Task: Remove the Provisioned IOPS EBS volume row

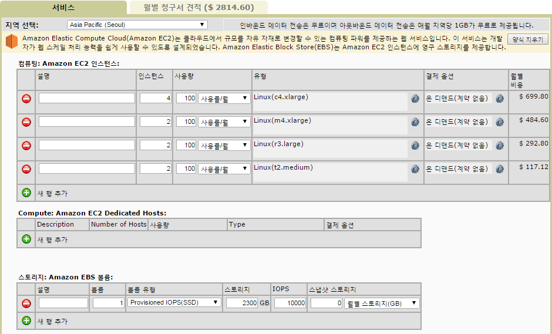Action: (x=26, y=303)
